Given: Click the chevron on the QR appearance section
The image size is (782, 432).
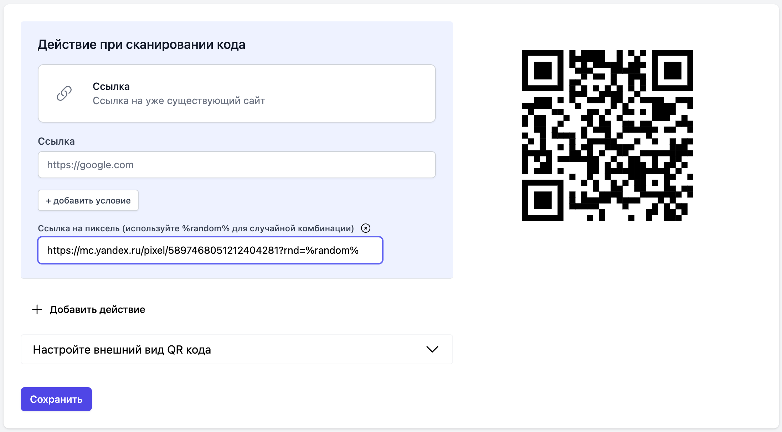Looking at the screenshot, I should [432, 350].
